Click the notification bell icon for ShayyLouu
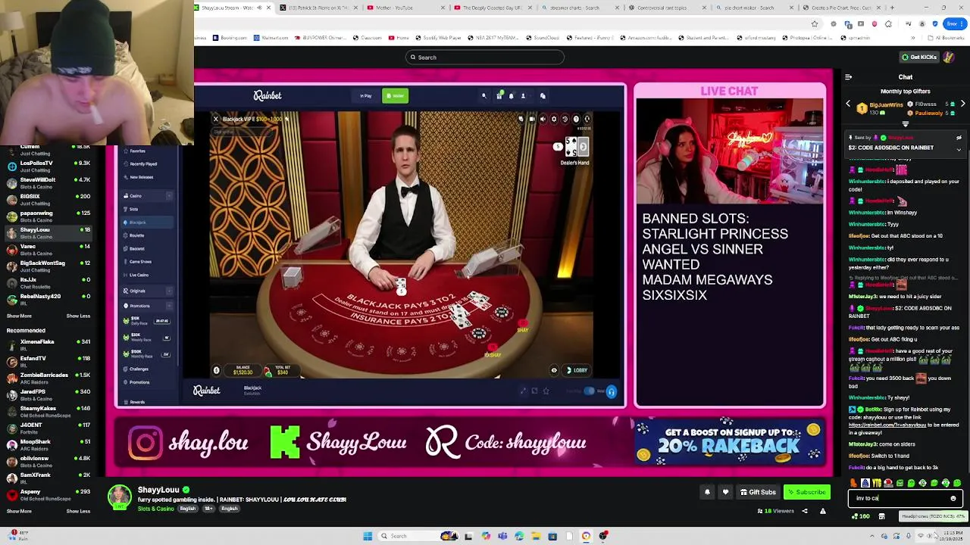 point(707,492)
